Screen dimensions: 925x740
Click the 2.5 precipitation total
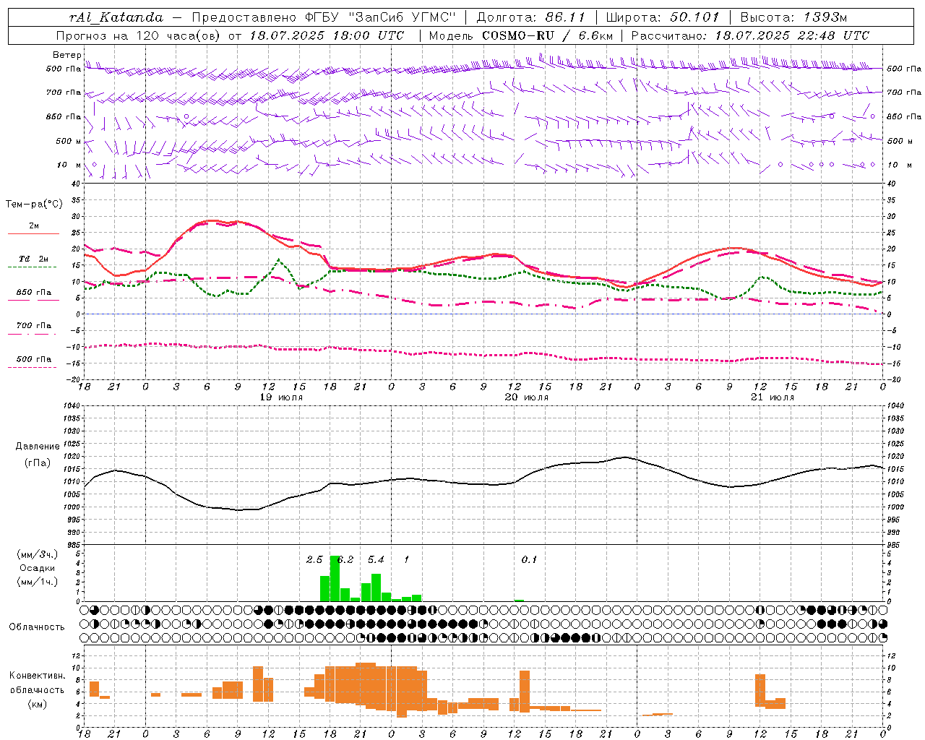[314, 559]
